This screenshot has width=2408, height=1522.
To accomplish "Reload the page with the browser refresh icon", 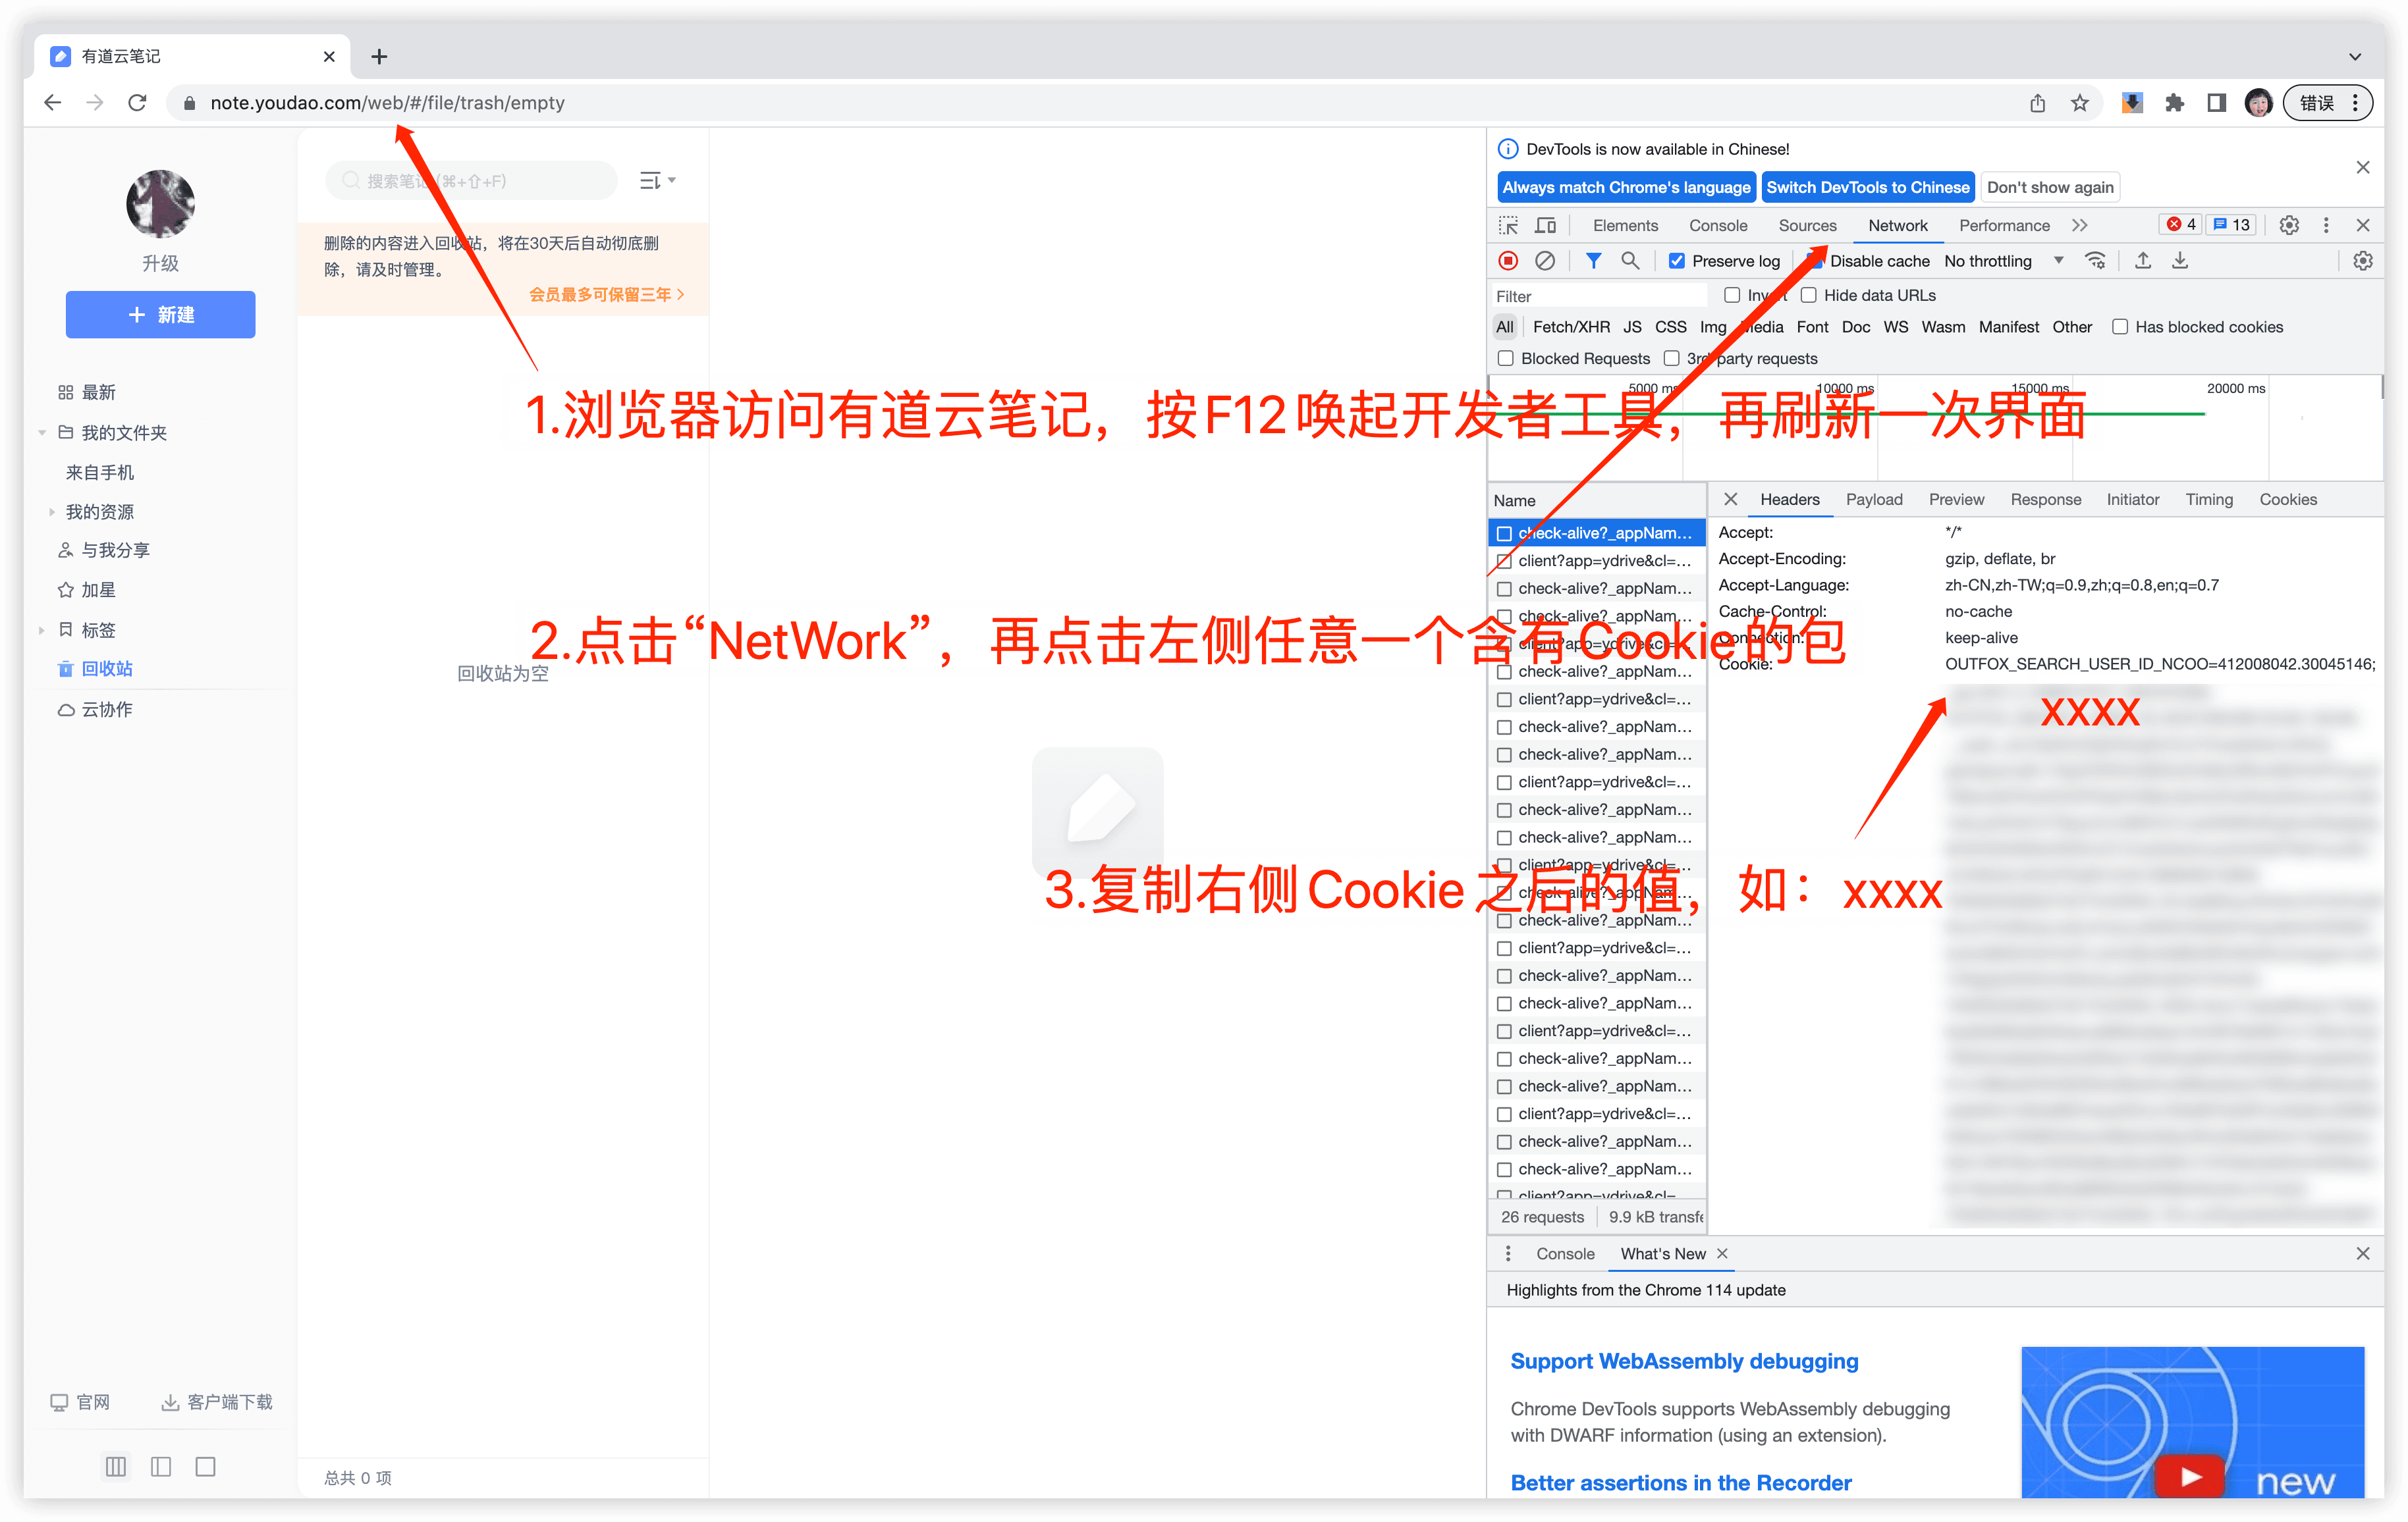I will point(138,103).
